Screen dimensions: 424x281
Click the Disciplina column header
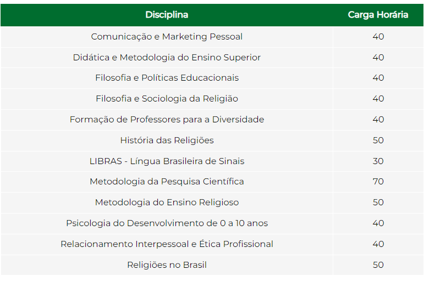coord(167,15)
